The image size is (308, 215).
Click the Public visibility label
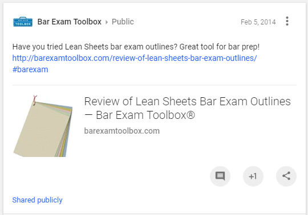(123, 22)
